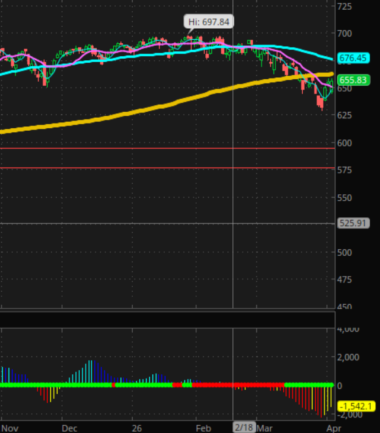The height and width of the screenshot is (433, 380).
Task: Click the 475 price axis label
Action: click(x=345, y=279)
